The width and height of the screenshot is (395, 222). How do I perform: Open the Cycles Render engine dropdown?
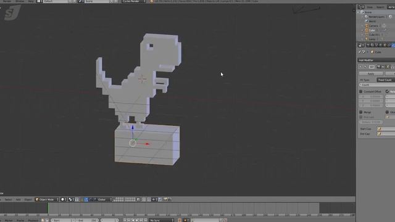(x=134, y=1)
